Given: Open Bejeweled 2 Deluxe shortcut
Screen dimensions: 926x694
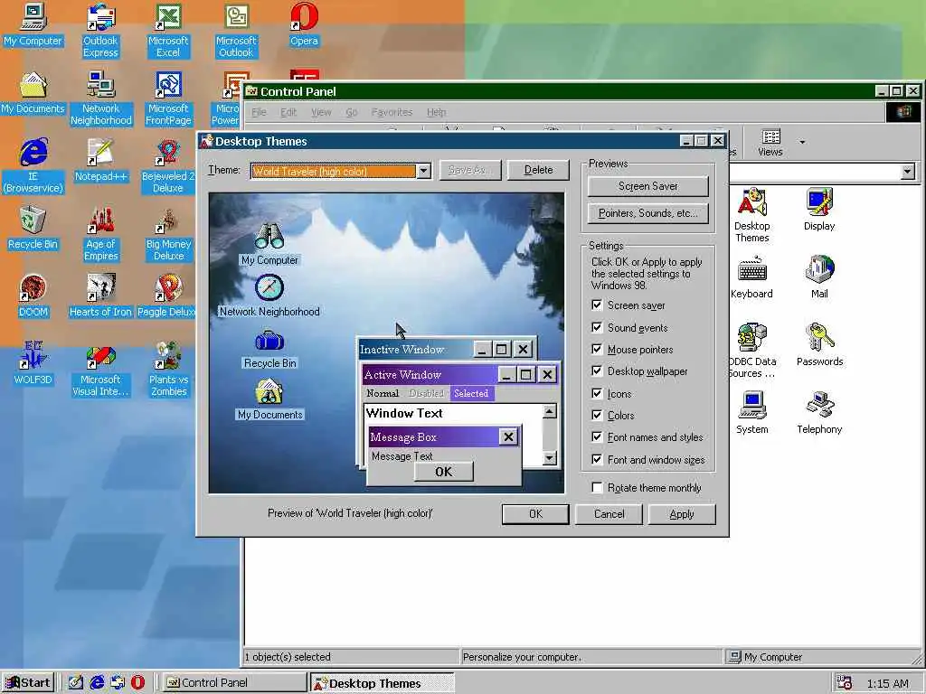Looking at the screenshot, I should click(168, 166).
